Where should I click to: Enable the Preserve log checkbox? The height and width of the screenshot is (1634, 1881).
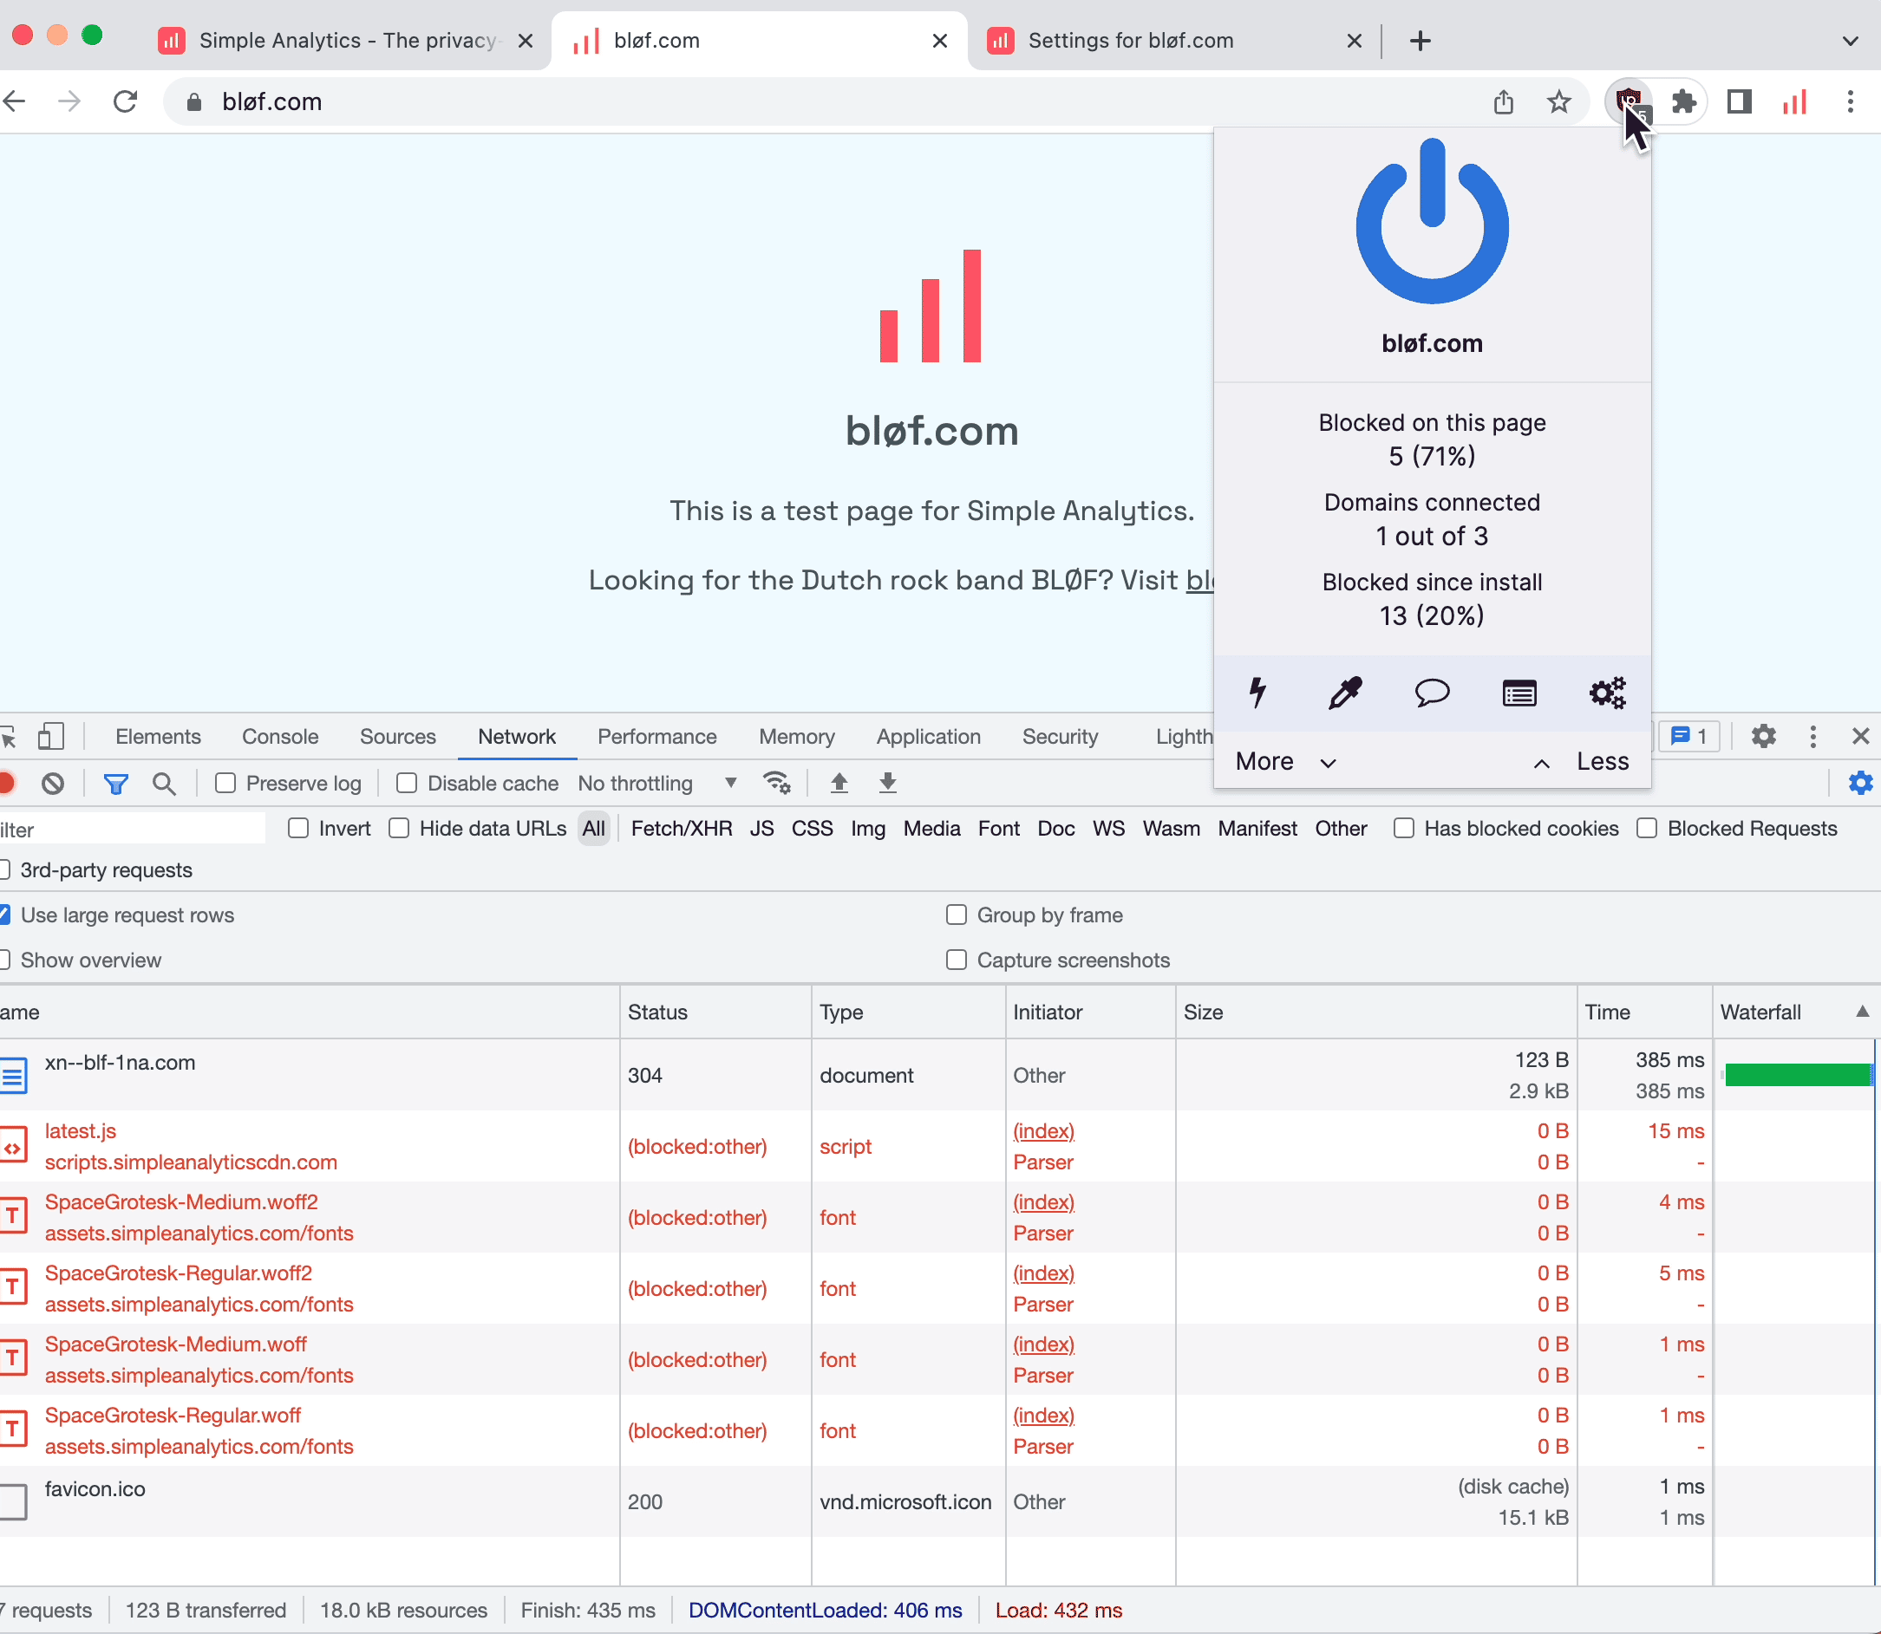225,784
